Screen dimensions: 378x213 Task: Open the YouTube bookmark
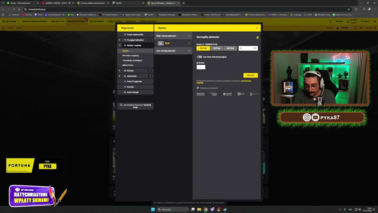point(27,14)
